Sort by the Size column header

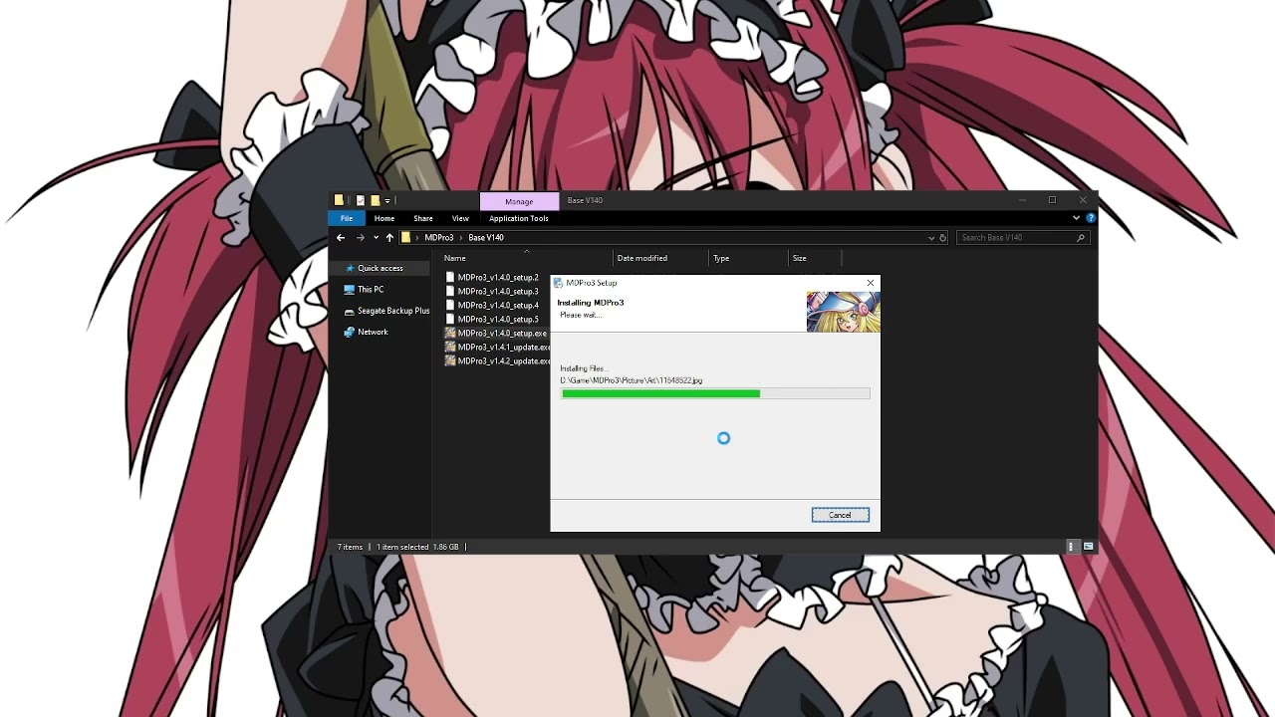coord(800,258)
